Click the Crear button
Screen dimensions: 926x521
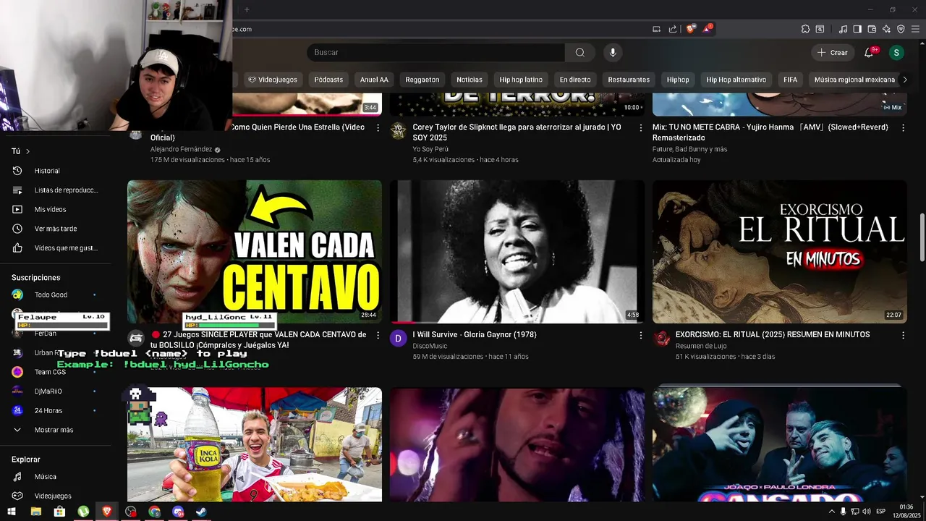click(832, 53)
